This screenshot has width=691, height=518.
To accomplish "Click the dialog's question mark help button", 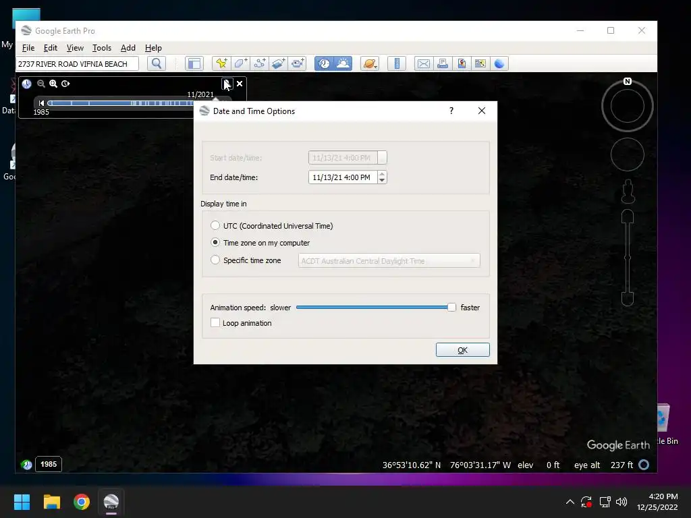I will (451, 111).
